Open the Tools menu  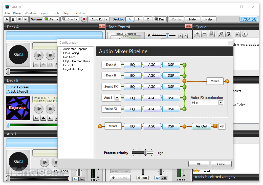click(x=56, y=13)
